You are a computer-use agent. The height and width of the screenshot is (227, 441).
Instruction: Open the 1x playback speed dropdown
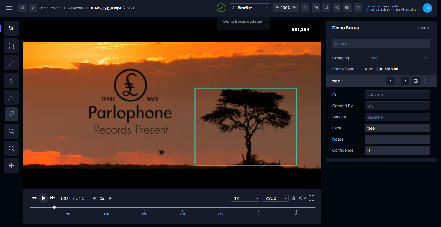(245, 198)
